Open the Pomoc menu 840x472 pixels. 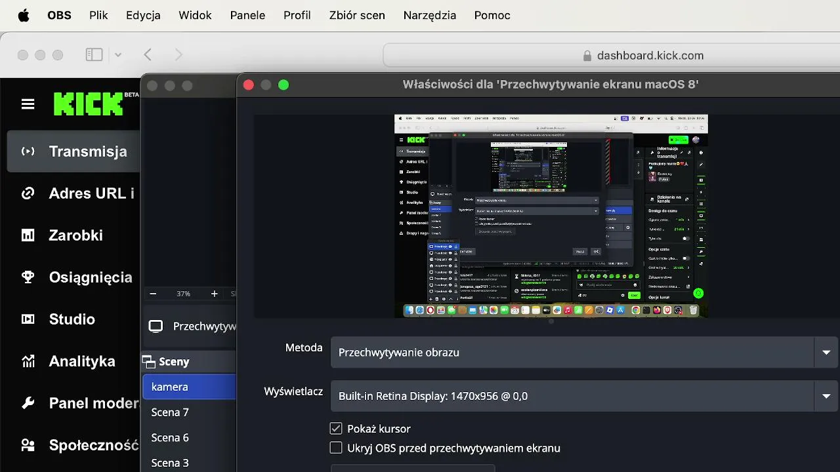point(492,15)
